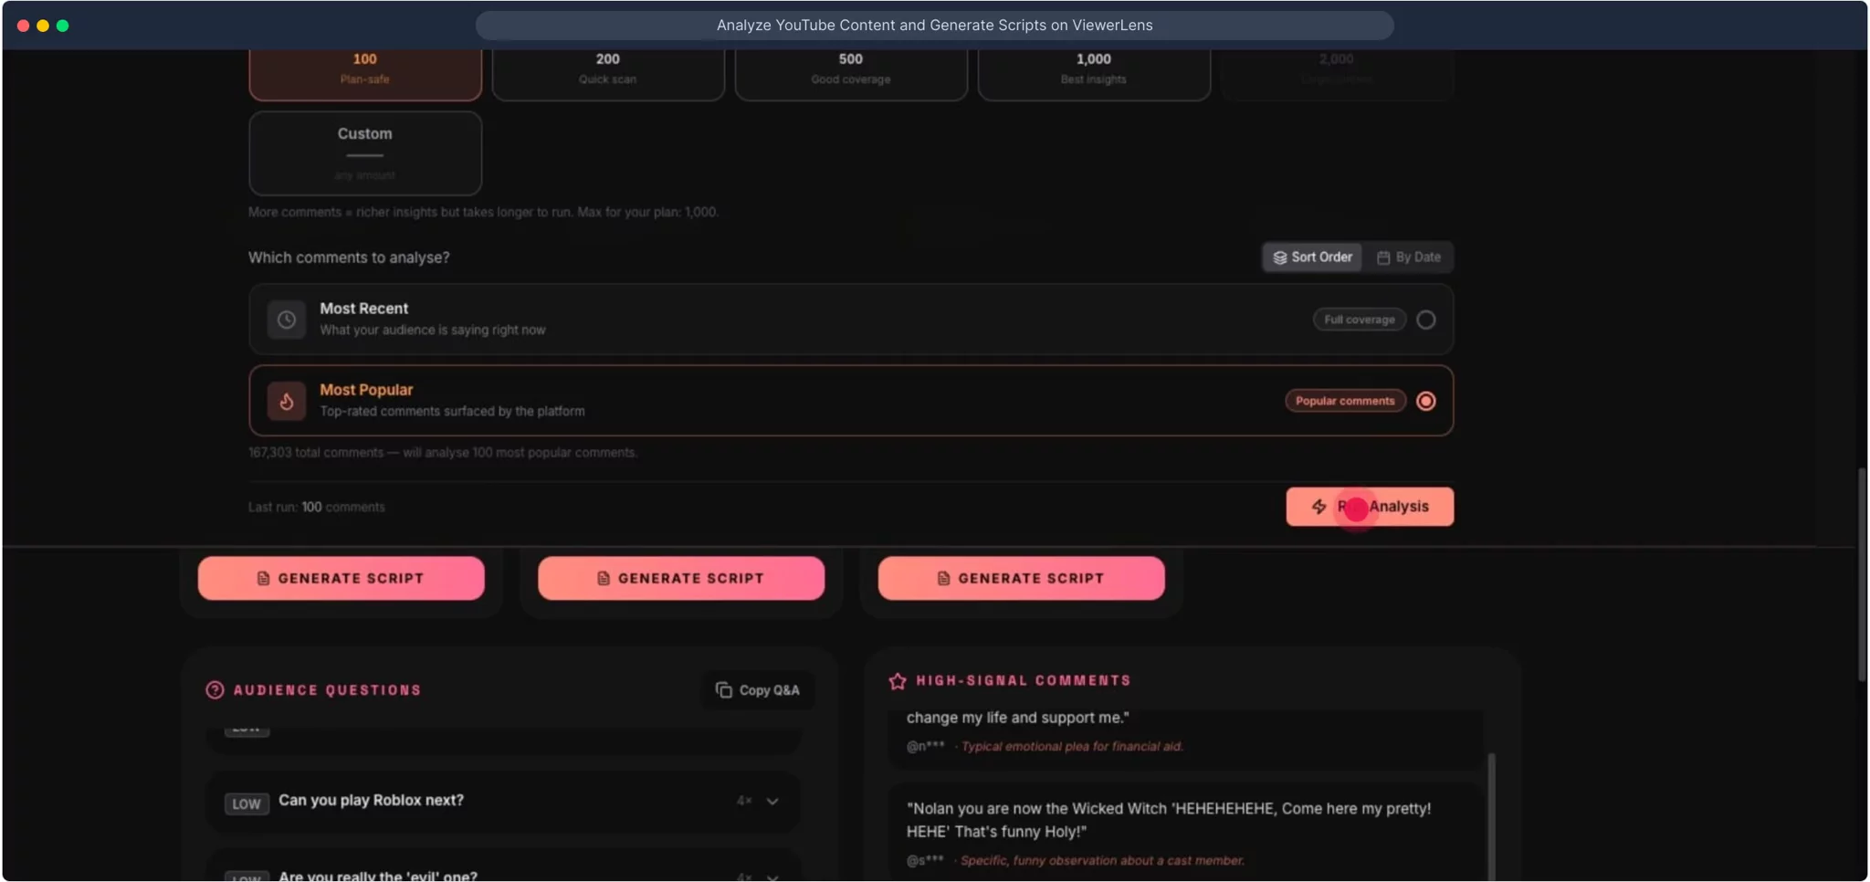The width and height of the screenshot is (1870, 882).
Task: Switch to the Sort Order tab
Action: (1312, 257)
